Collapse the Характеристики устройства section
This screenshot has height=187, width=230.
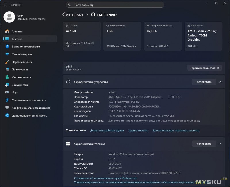(x=220, y=82)
